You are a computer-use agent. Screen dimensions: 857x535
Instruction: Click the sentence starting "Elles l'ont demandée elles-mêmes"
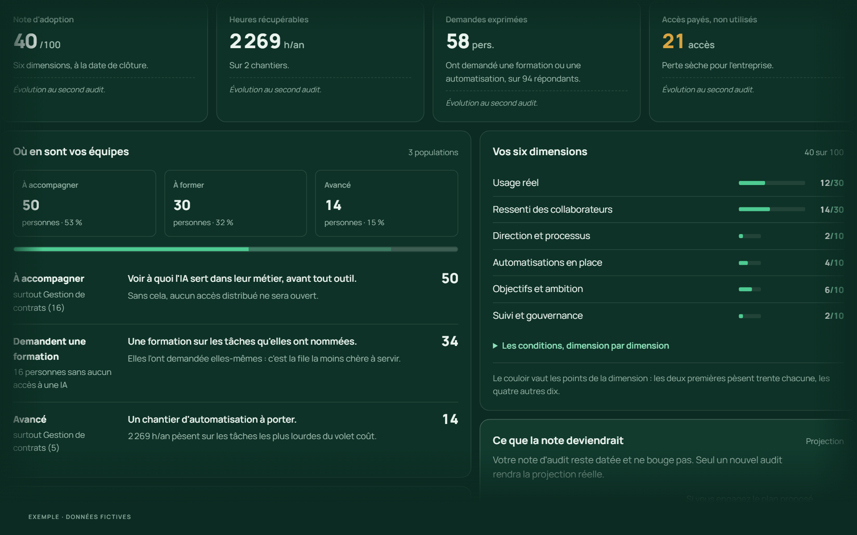click(264, 358)
